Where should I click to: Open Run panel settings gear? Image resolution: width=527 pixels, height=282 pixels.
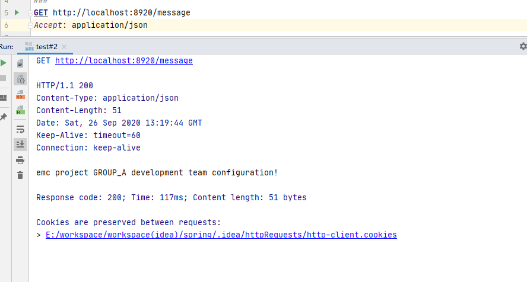pos(522,46)
